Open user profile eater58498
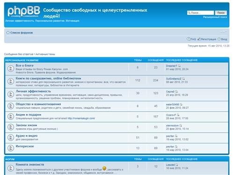Screen dimensions: 234x175 tap(173, 105)
